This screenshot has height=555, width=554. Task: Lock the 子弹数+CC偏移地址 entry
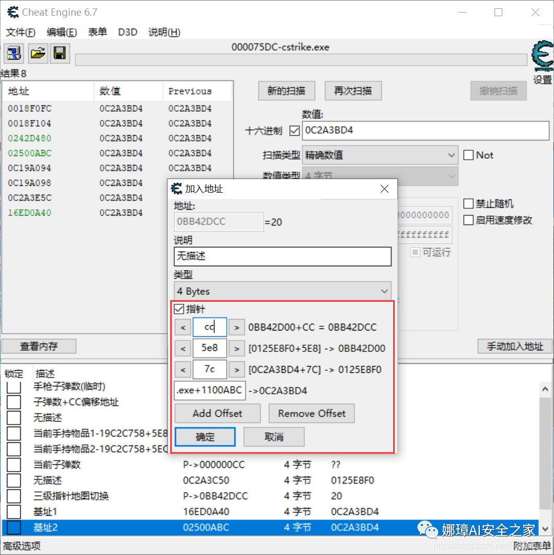(x=14, y=402)
